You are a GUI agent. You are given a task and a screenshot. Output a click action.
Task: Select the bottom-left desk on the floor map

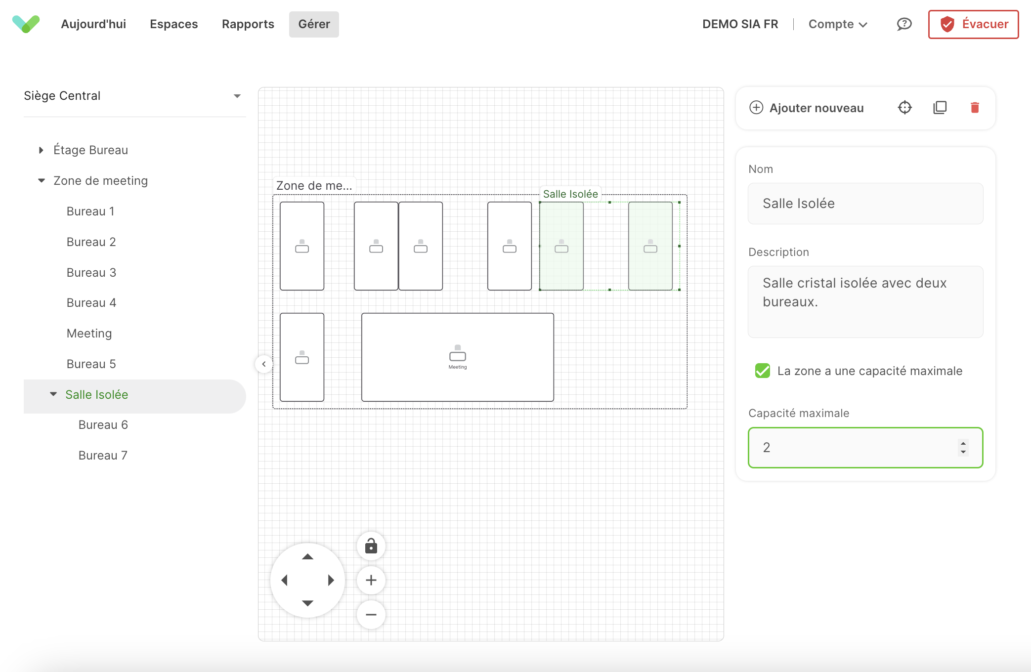click(302, 357)
